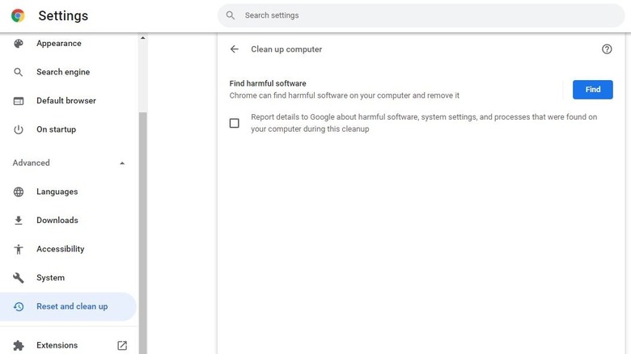Click the back arrow beside Clean up computer
Image resolution: width=631 pixels, height=354 pixels.
coord(235,49)
